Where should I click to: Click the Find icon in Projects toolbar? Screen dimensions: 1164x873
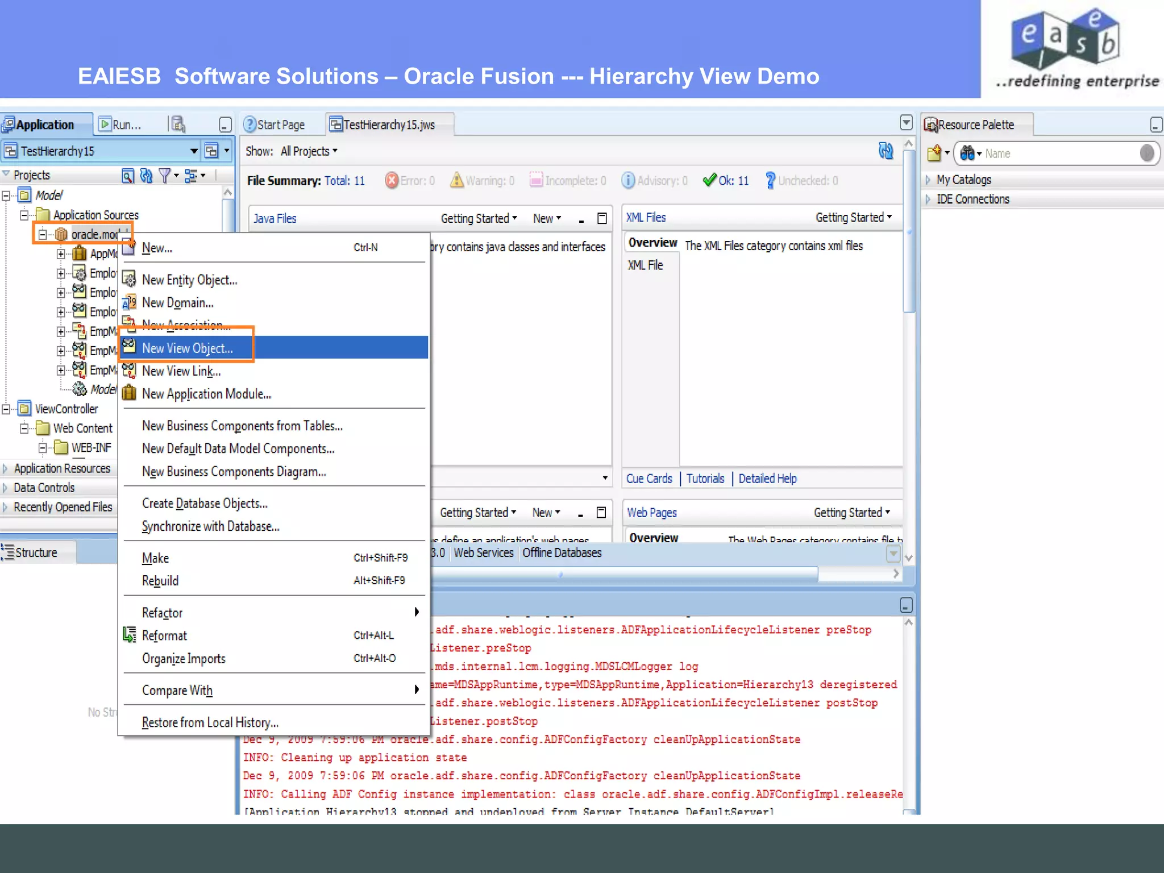pos(128,176)
